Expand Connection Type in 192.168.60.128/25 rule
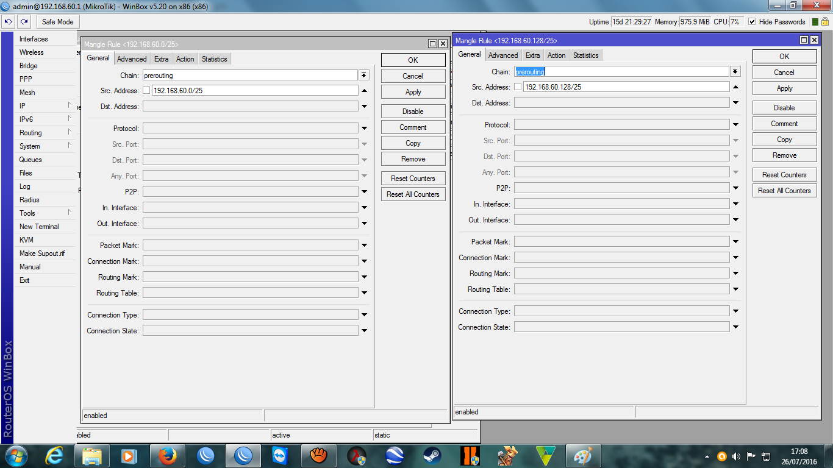This screenshot has width=833, height=468. pyautogui.click(x=735, y=311)
